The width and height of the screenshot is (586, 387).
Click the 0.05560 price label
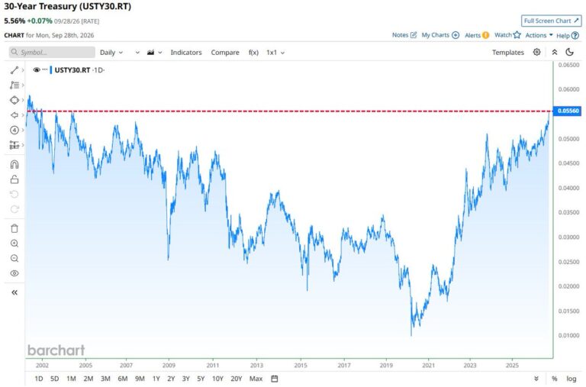tap(568, 111)
